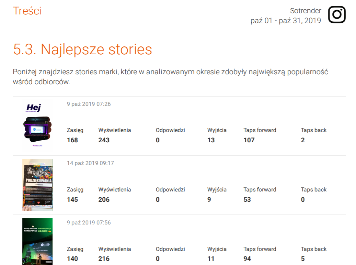Select the Zasięg value 145
This screenshot has width=356, height=265.
click(x=72, y=199)
